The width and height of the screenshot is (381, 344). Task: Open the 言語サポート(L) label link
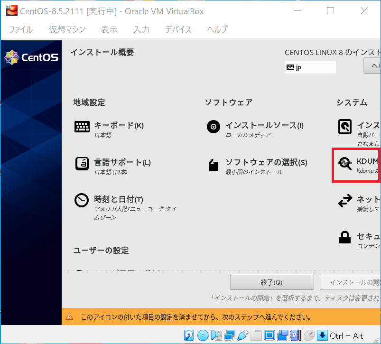click(x=122, y=162)
